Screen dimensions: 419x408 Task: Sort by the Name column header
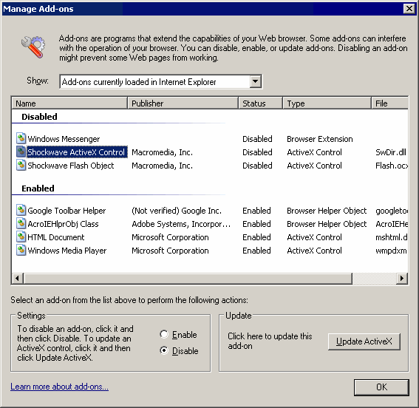click(x=69, y=103)
